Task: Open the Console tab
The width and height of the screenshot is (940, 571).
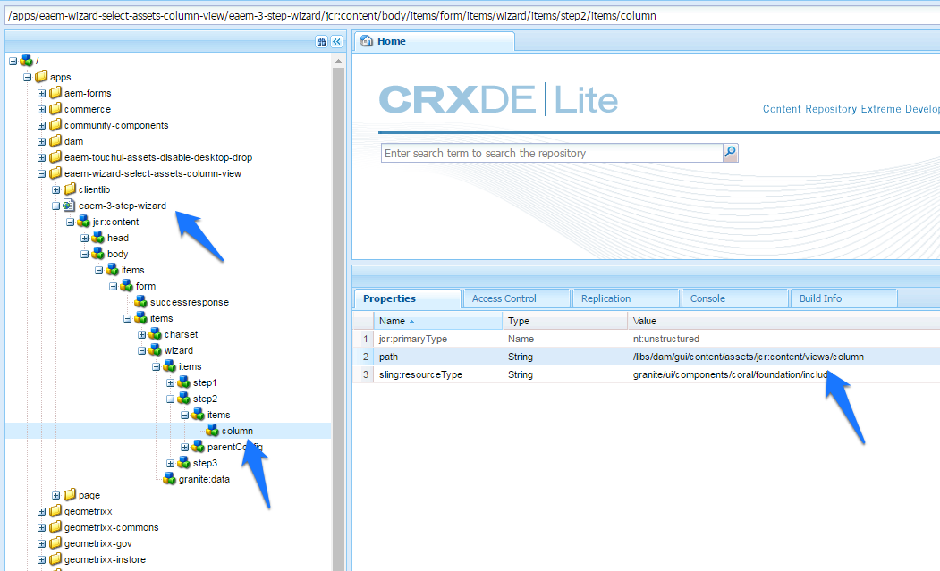Action: tap(734, 298)
